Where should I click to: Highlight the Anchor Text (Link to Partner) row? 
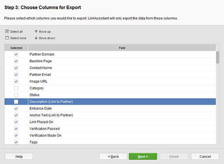[110, 115]
